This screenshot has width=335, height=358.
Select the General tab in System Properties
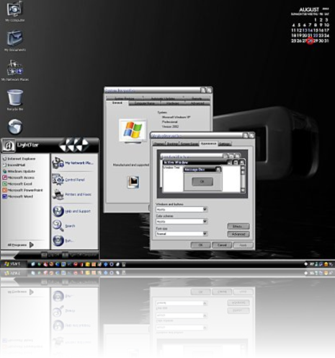[117, 102]
